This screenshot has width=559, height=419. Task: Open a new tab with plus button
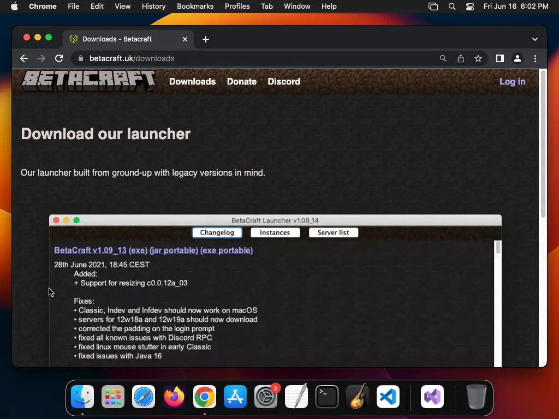tap(206, 39)
